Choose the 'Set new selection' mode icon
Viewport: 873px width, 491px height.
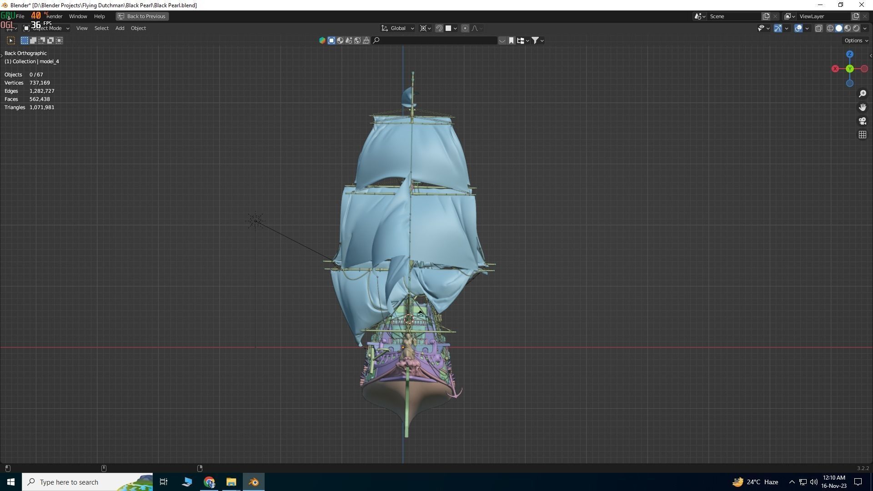click(25, 40)
